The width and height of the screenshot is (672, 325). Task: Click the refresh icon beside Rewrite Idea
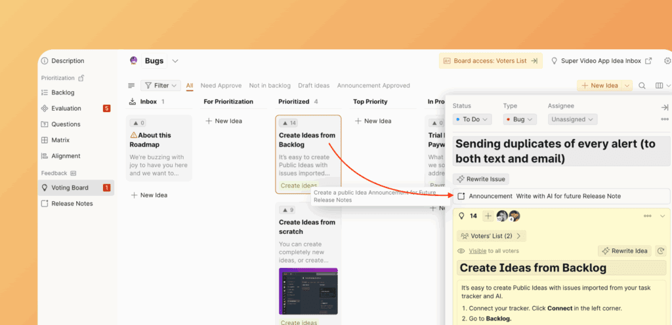pos(661,251)
